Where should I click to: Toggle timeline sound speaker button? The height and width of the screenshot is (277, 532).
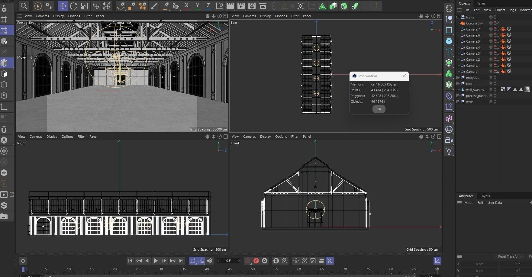coord(209,261)
